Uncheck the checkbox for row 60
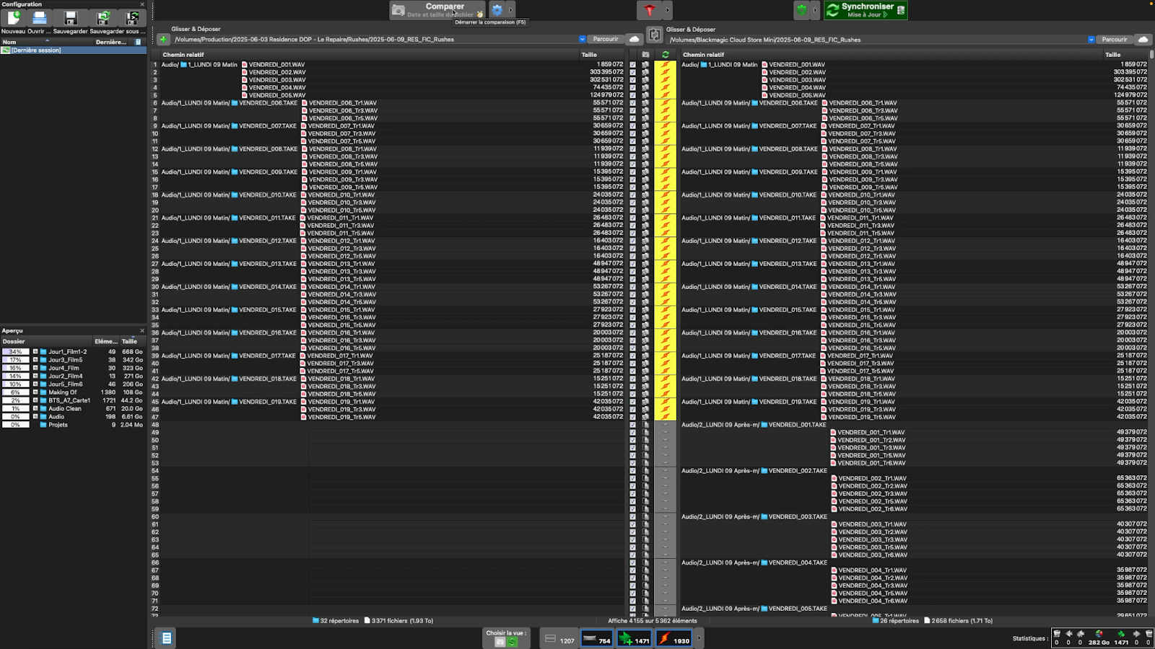Image resolution: width=1155 pixels, height=649 pixels. click(x=633, y=516)
